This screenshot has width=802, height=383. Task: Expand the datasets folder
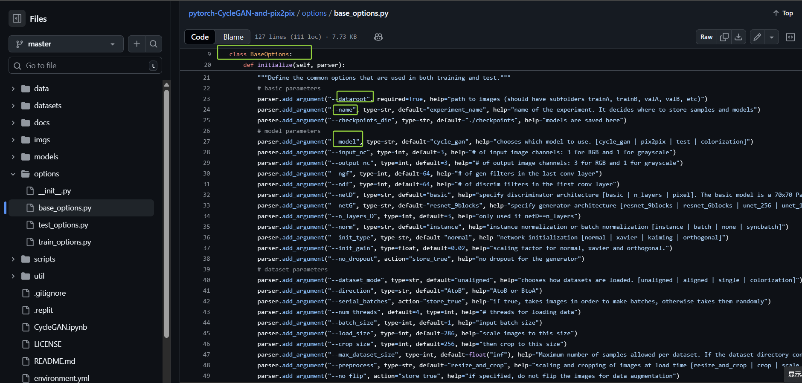point(13,106)
